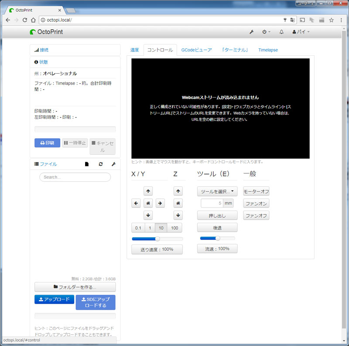349x346 pixels.
Task: Open the パイ user menu
Action: pos(301,32)
